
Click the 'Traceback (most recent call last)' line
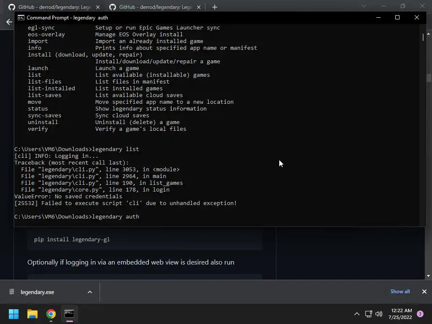click(71, 162)
